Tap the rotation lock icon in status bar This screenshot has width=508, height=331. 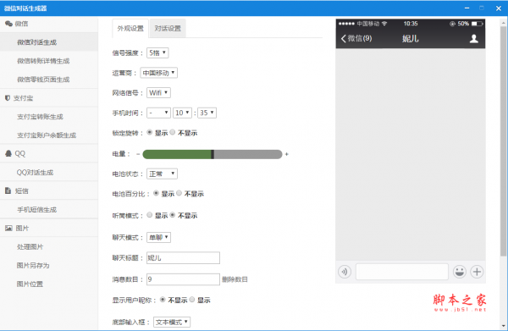coord(452,24)
